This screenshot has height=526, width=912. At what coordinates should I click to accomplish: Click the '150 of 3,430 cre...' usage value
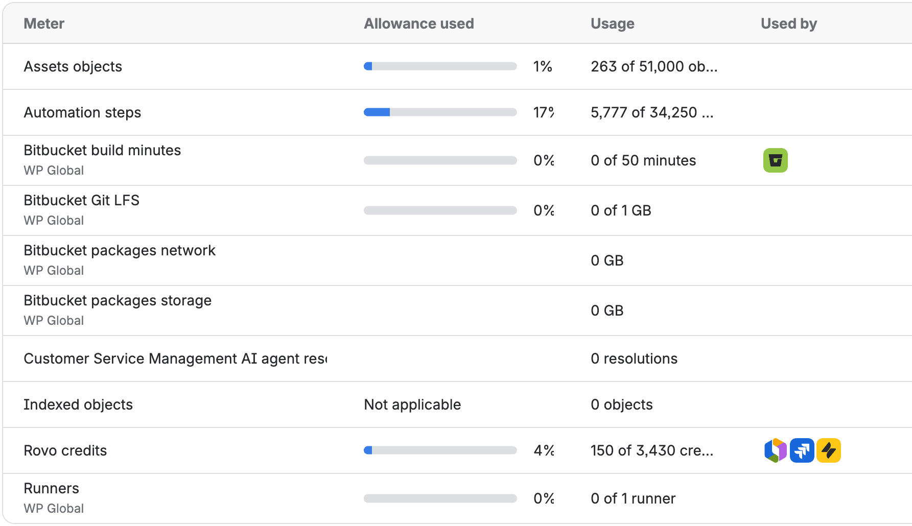click(x=652, y=450)
